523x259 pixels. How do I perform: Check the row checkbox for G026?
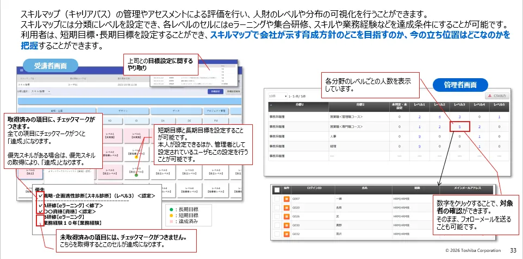pos(277,217)
